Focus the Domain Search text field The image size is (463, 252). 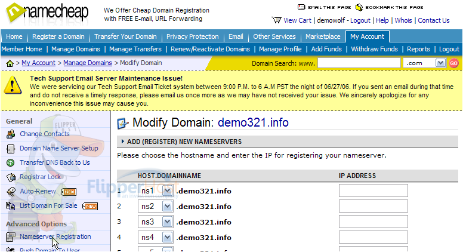coord(359,63)
